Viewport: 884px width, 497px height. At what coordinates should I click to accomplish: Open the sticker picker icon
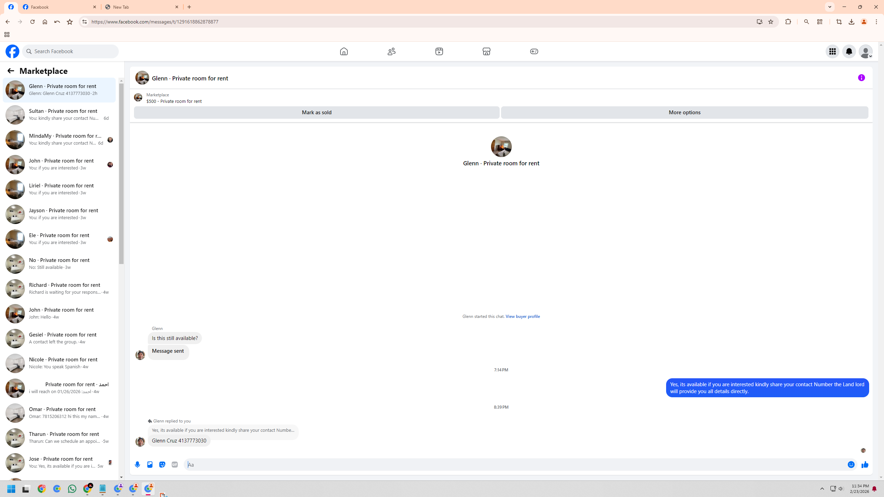(x=162, y=465)
